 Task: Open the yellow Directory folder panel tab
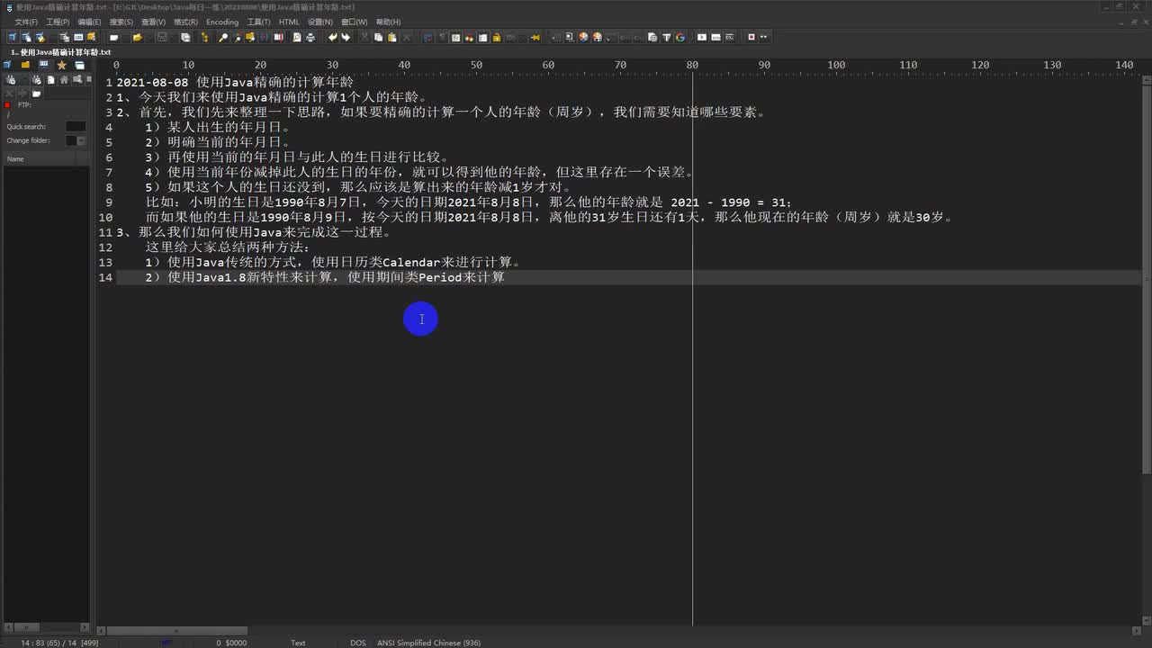(25, 65)
